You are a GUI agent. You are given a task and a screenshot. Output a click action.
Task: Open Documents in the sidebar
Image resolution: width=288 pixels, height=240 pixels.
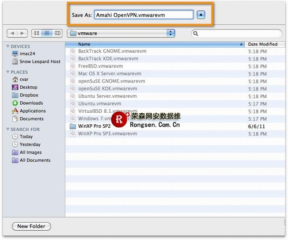tap(28, 119)
